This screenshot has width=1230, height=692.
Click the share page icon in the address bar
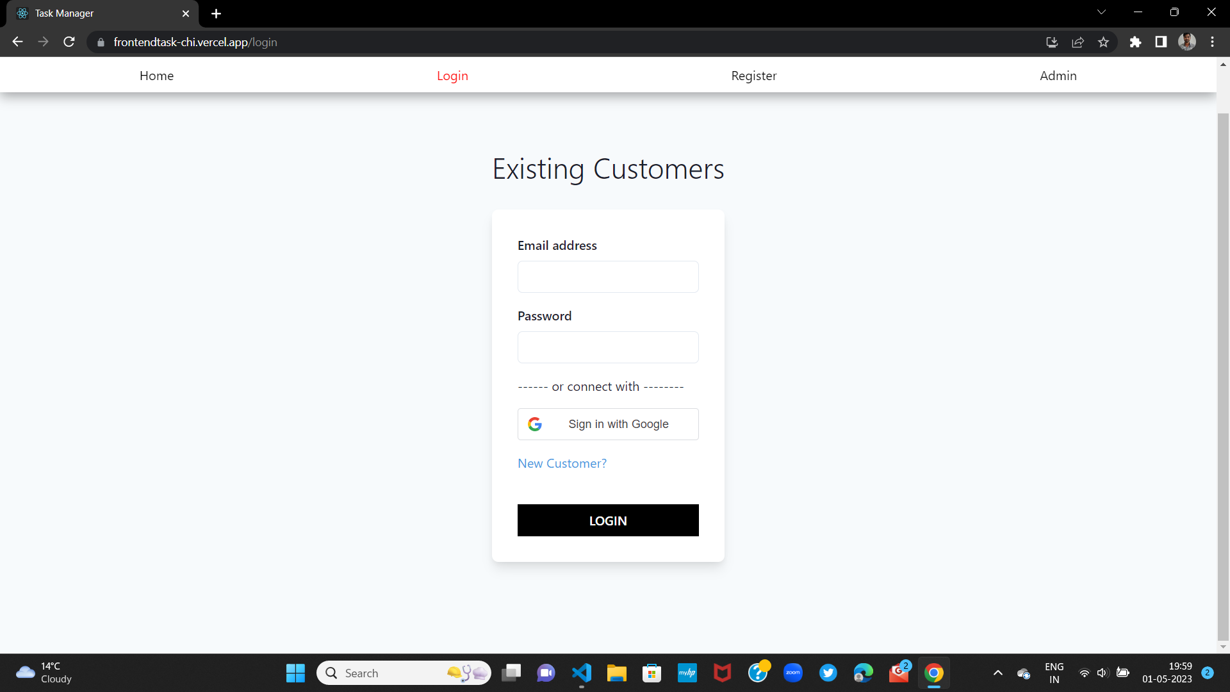tap(1078, 42)
